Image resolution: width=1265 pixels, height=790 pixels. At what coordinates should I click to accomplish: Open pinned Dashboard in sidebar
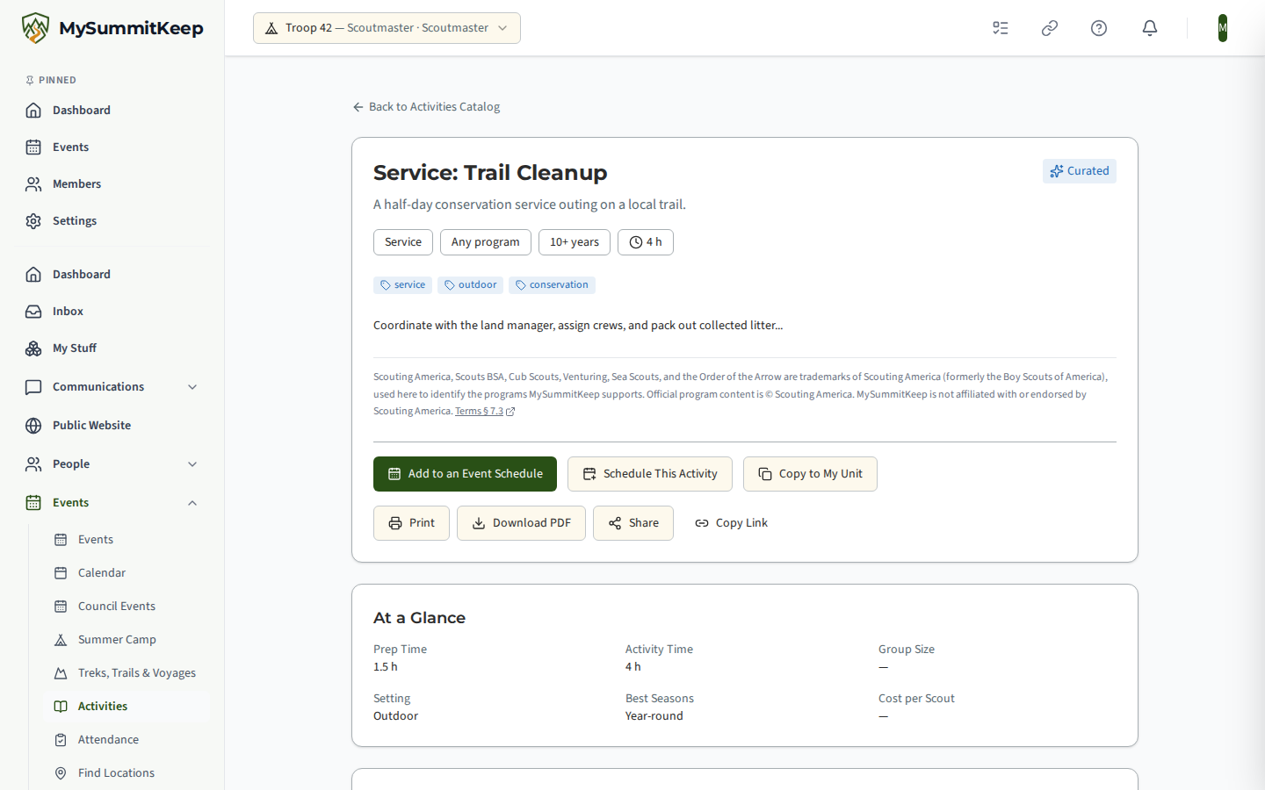click(x=112, y=111)
